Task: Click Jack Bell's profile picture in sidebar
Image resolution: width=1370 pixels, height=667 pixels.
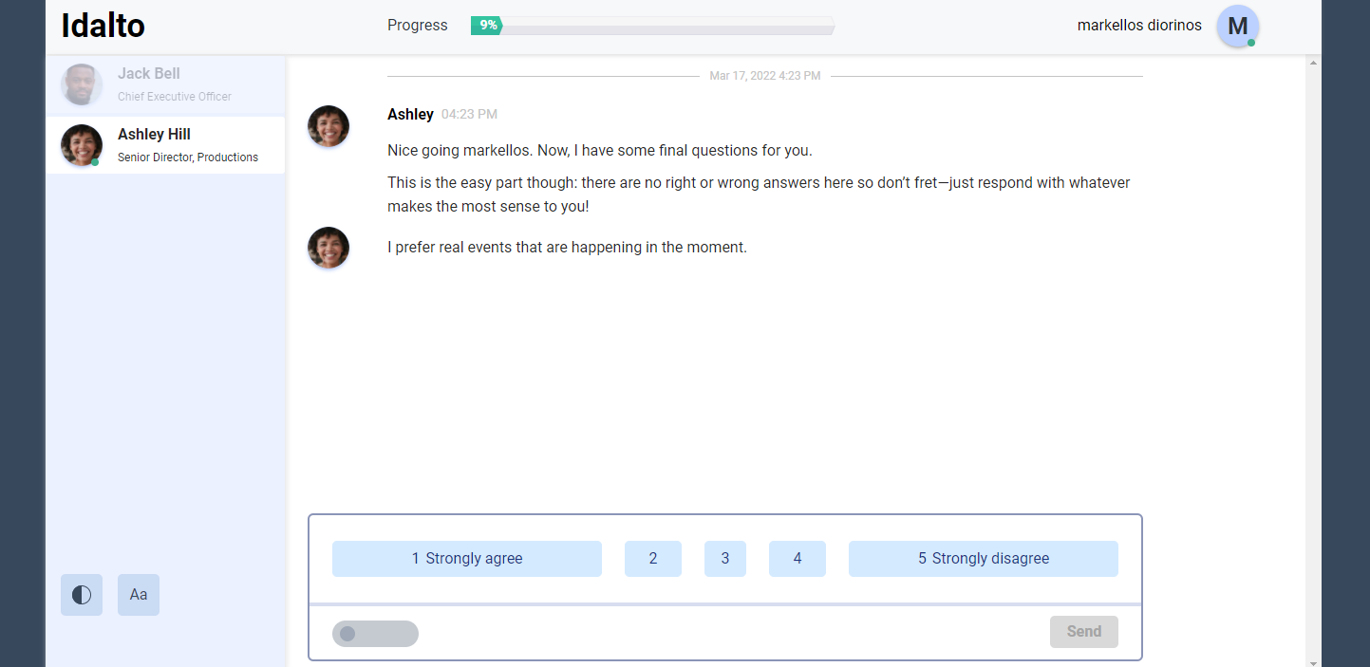Action: (82, 84)
